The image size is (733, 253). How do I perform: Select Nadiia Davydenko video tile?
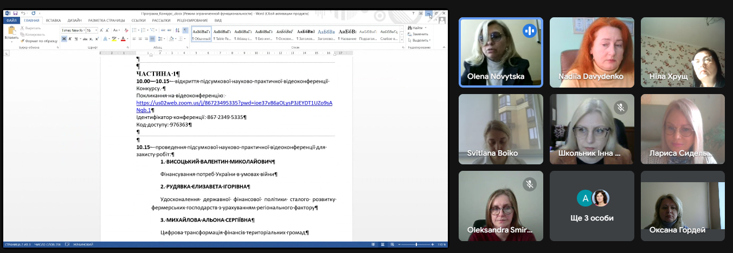[592, 52]
